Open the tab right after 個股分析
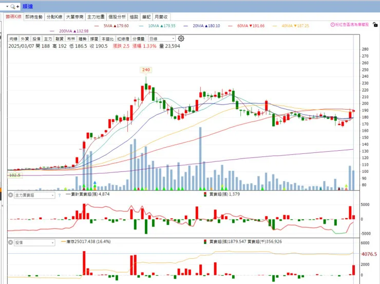 pos(134,17)
